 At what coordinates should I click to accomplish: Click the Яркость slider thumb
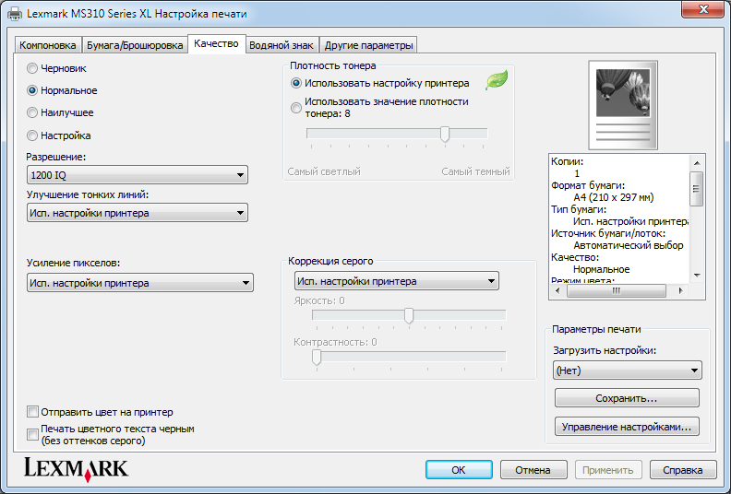pyautogui.click(x=409, y=316)
